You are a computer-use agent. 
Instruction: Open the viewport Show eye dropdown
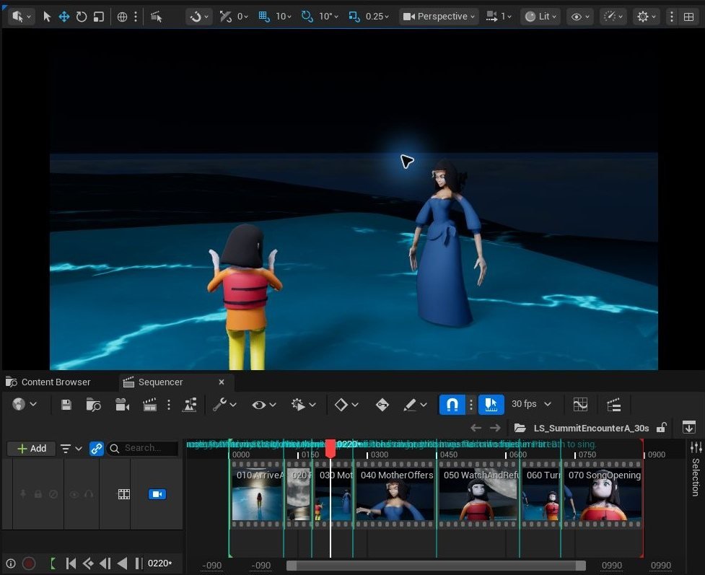point(580,17)
